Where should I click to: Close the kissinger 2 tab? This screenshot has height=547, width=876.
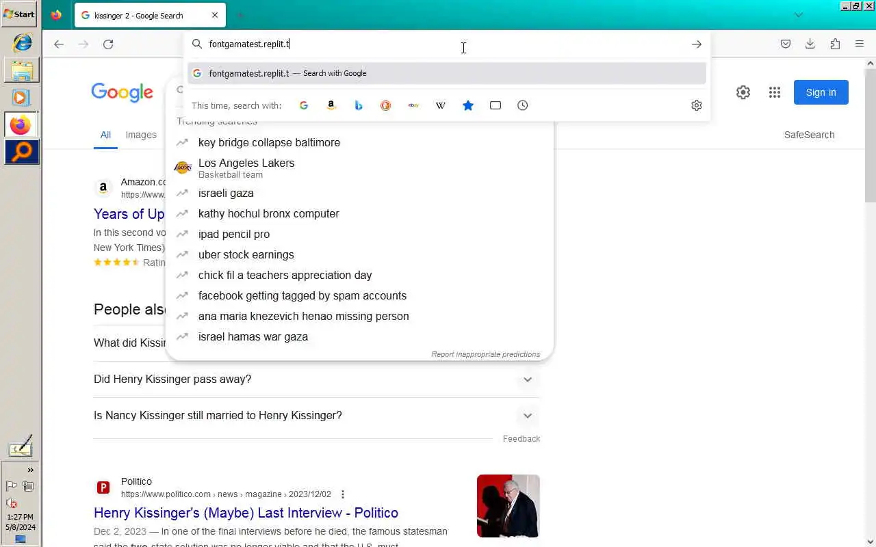click(215, 15)
